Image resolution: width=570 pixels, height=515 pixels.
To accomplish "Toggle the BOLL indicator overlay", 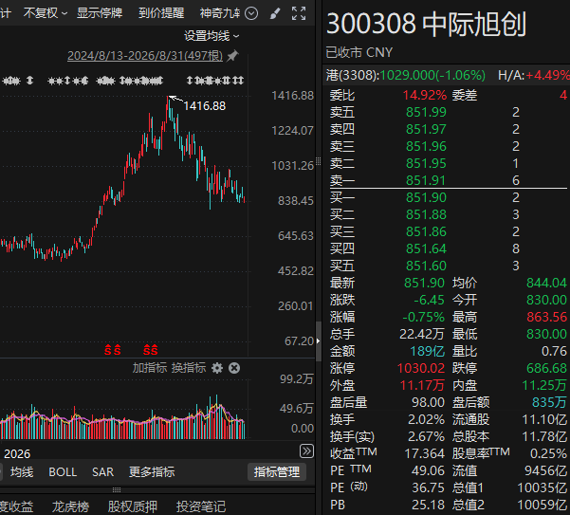I will (63, 471).
